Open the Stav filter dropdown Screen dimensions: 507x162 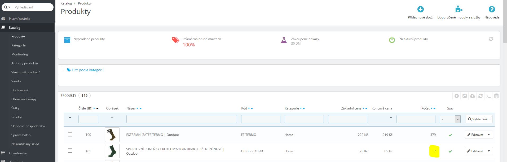[x=450, y=119]
